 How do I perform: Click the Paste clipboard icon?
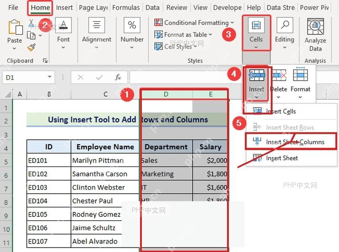15,27
